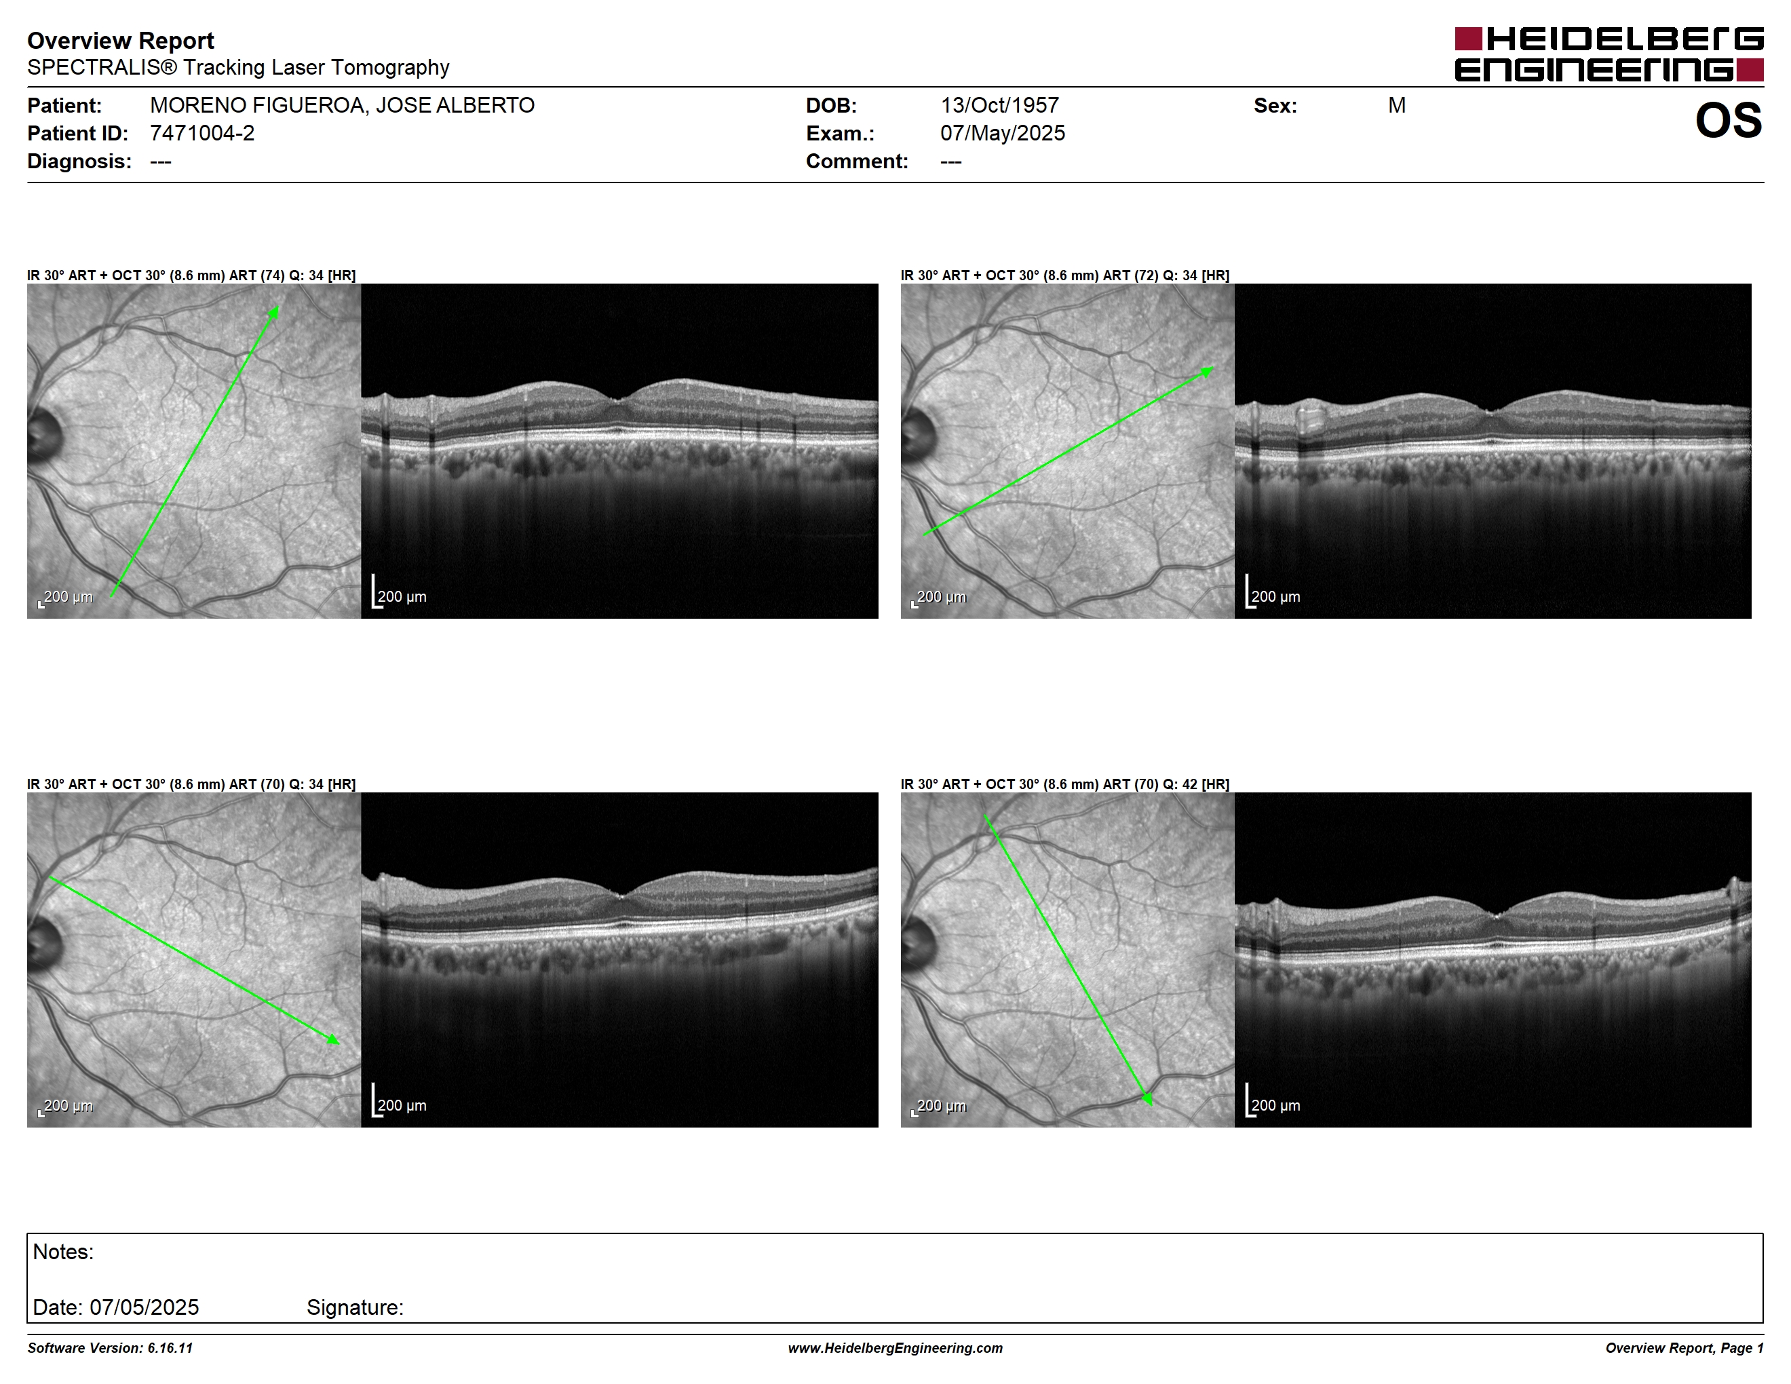This screenshot has width=1791, height=1384.
Task: Click the Software Version: 6.16.11 footer text
Action: pyautogui.click(x=110, y=1348)
